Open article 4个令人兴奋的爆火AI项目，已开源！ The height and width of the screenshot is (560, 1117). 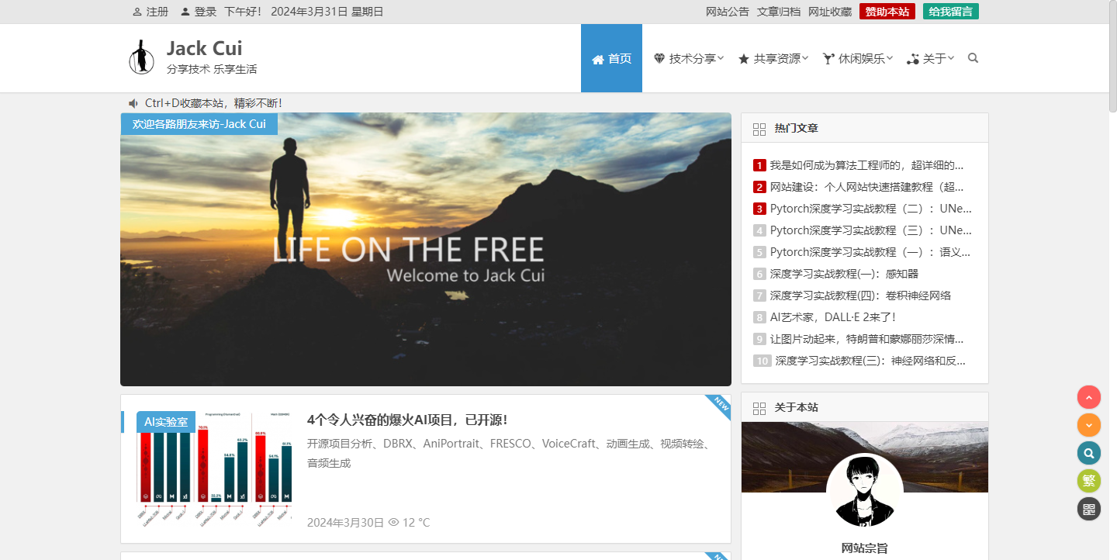coord(407,420)
